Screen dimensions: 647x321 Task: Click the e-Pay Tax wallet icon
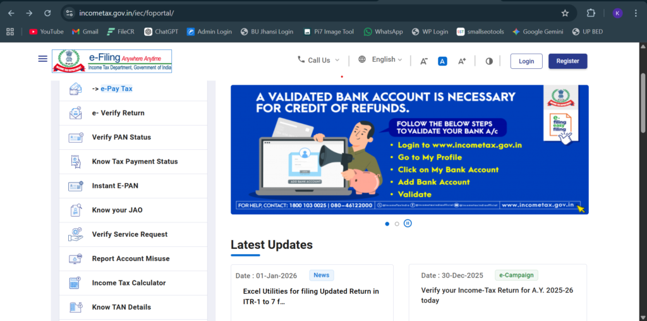[x=76, y=88]
